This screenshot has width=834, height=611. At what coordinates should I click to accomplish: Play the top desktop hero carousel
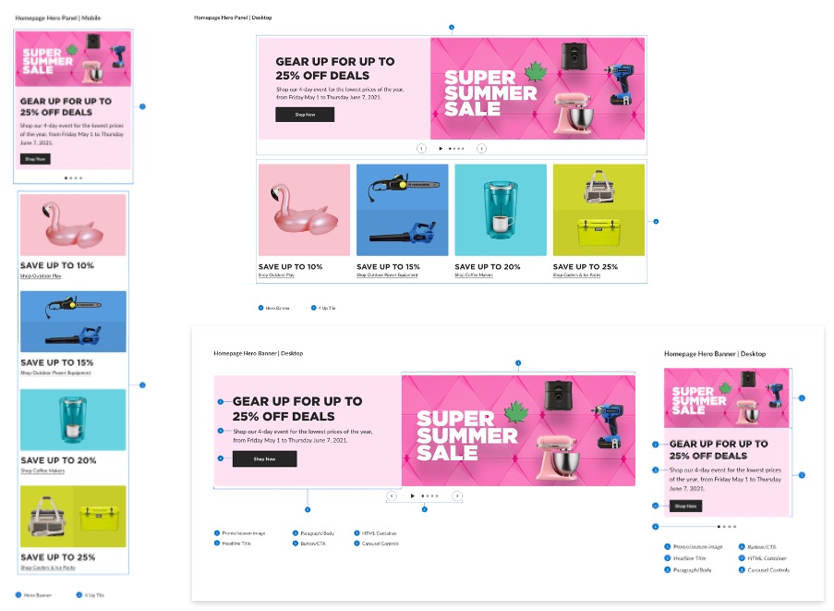pyautogui.click(x=441, y=149)
